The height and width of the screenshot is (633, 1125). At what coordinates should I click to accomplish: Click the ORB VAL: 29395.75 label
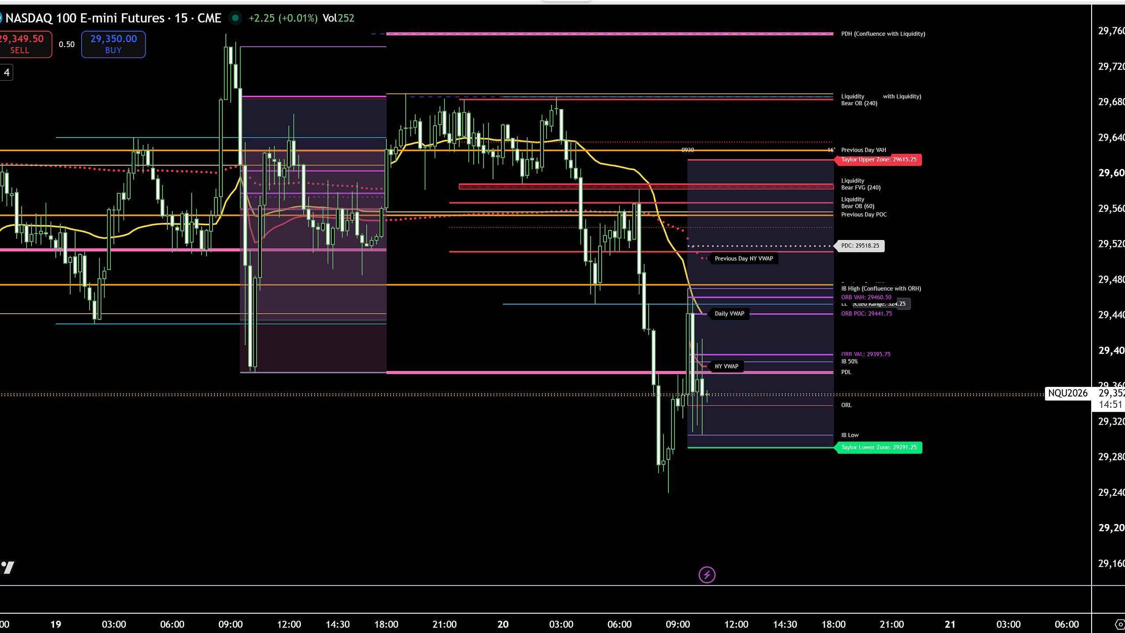point(866,354)
